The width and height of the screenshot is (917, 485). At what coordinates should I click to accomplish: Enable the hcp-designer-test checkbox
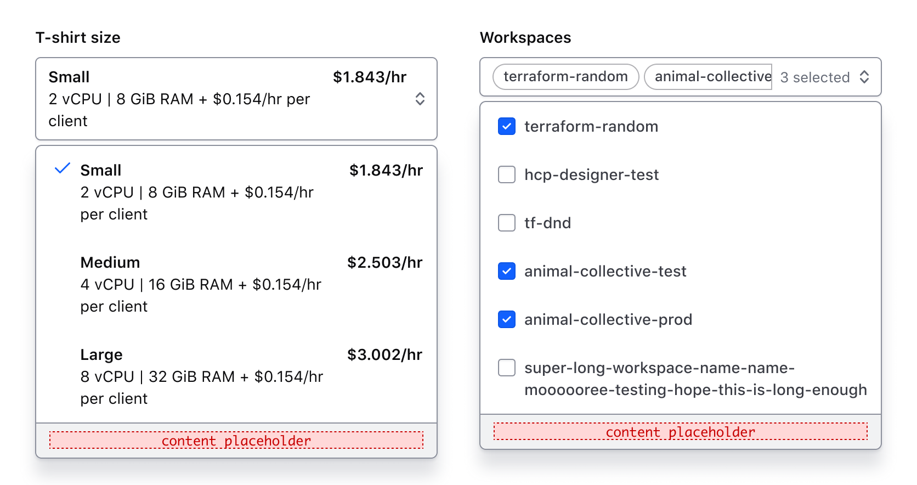pos(506,174)
